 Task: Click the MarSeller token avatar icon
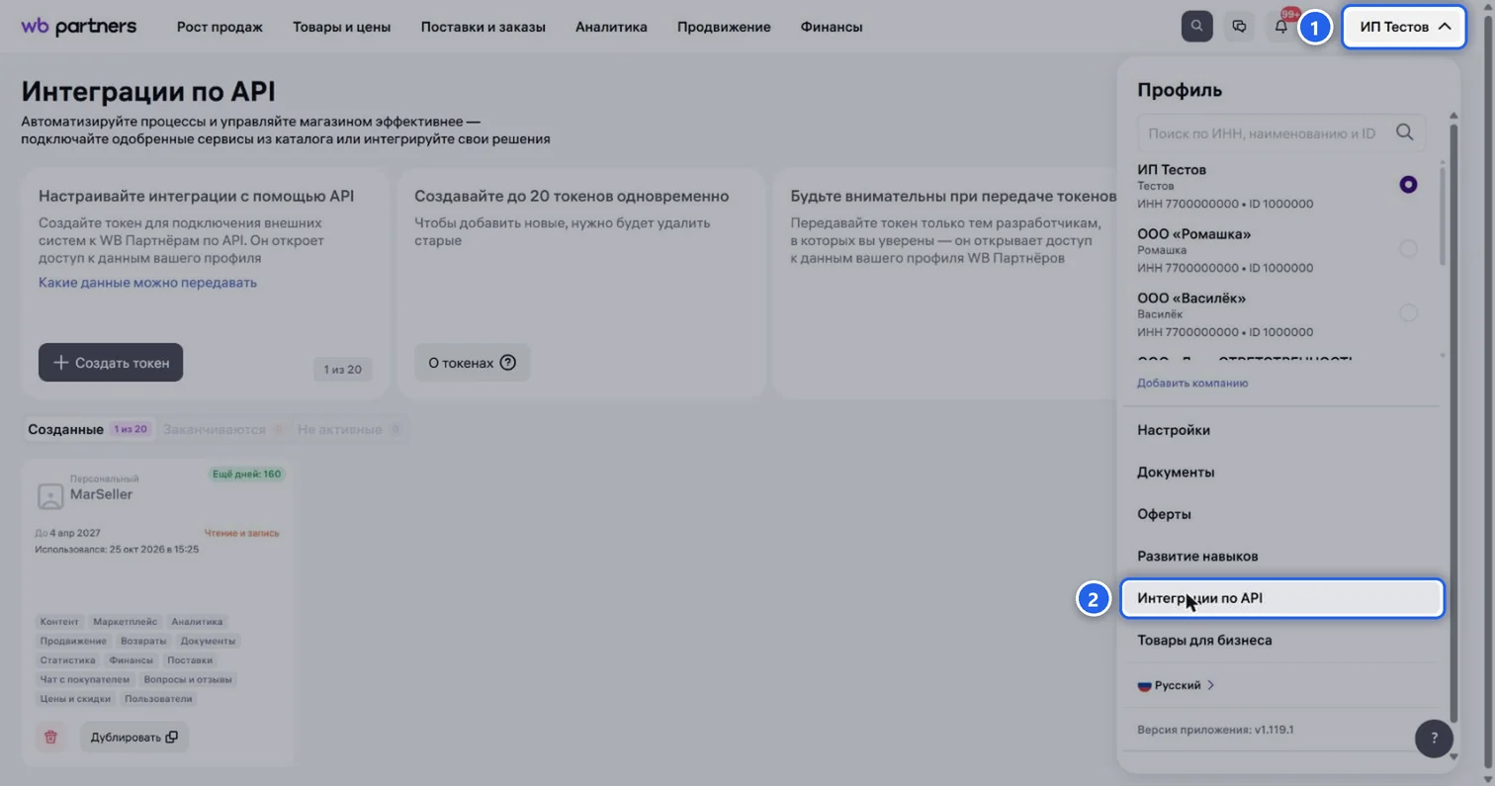[x=50, y=495]
